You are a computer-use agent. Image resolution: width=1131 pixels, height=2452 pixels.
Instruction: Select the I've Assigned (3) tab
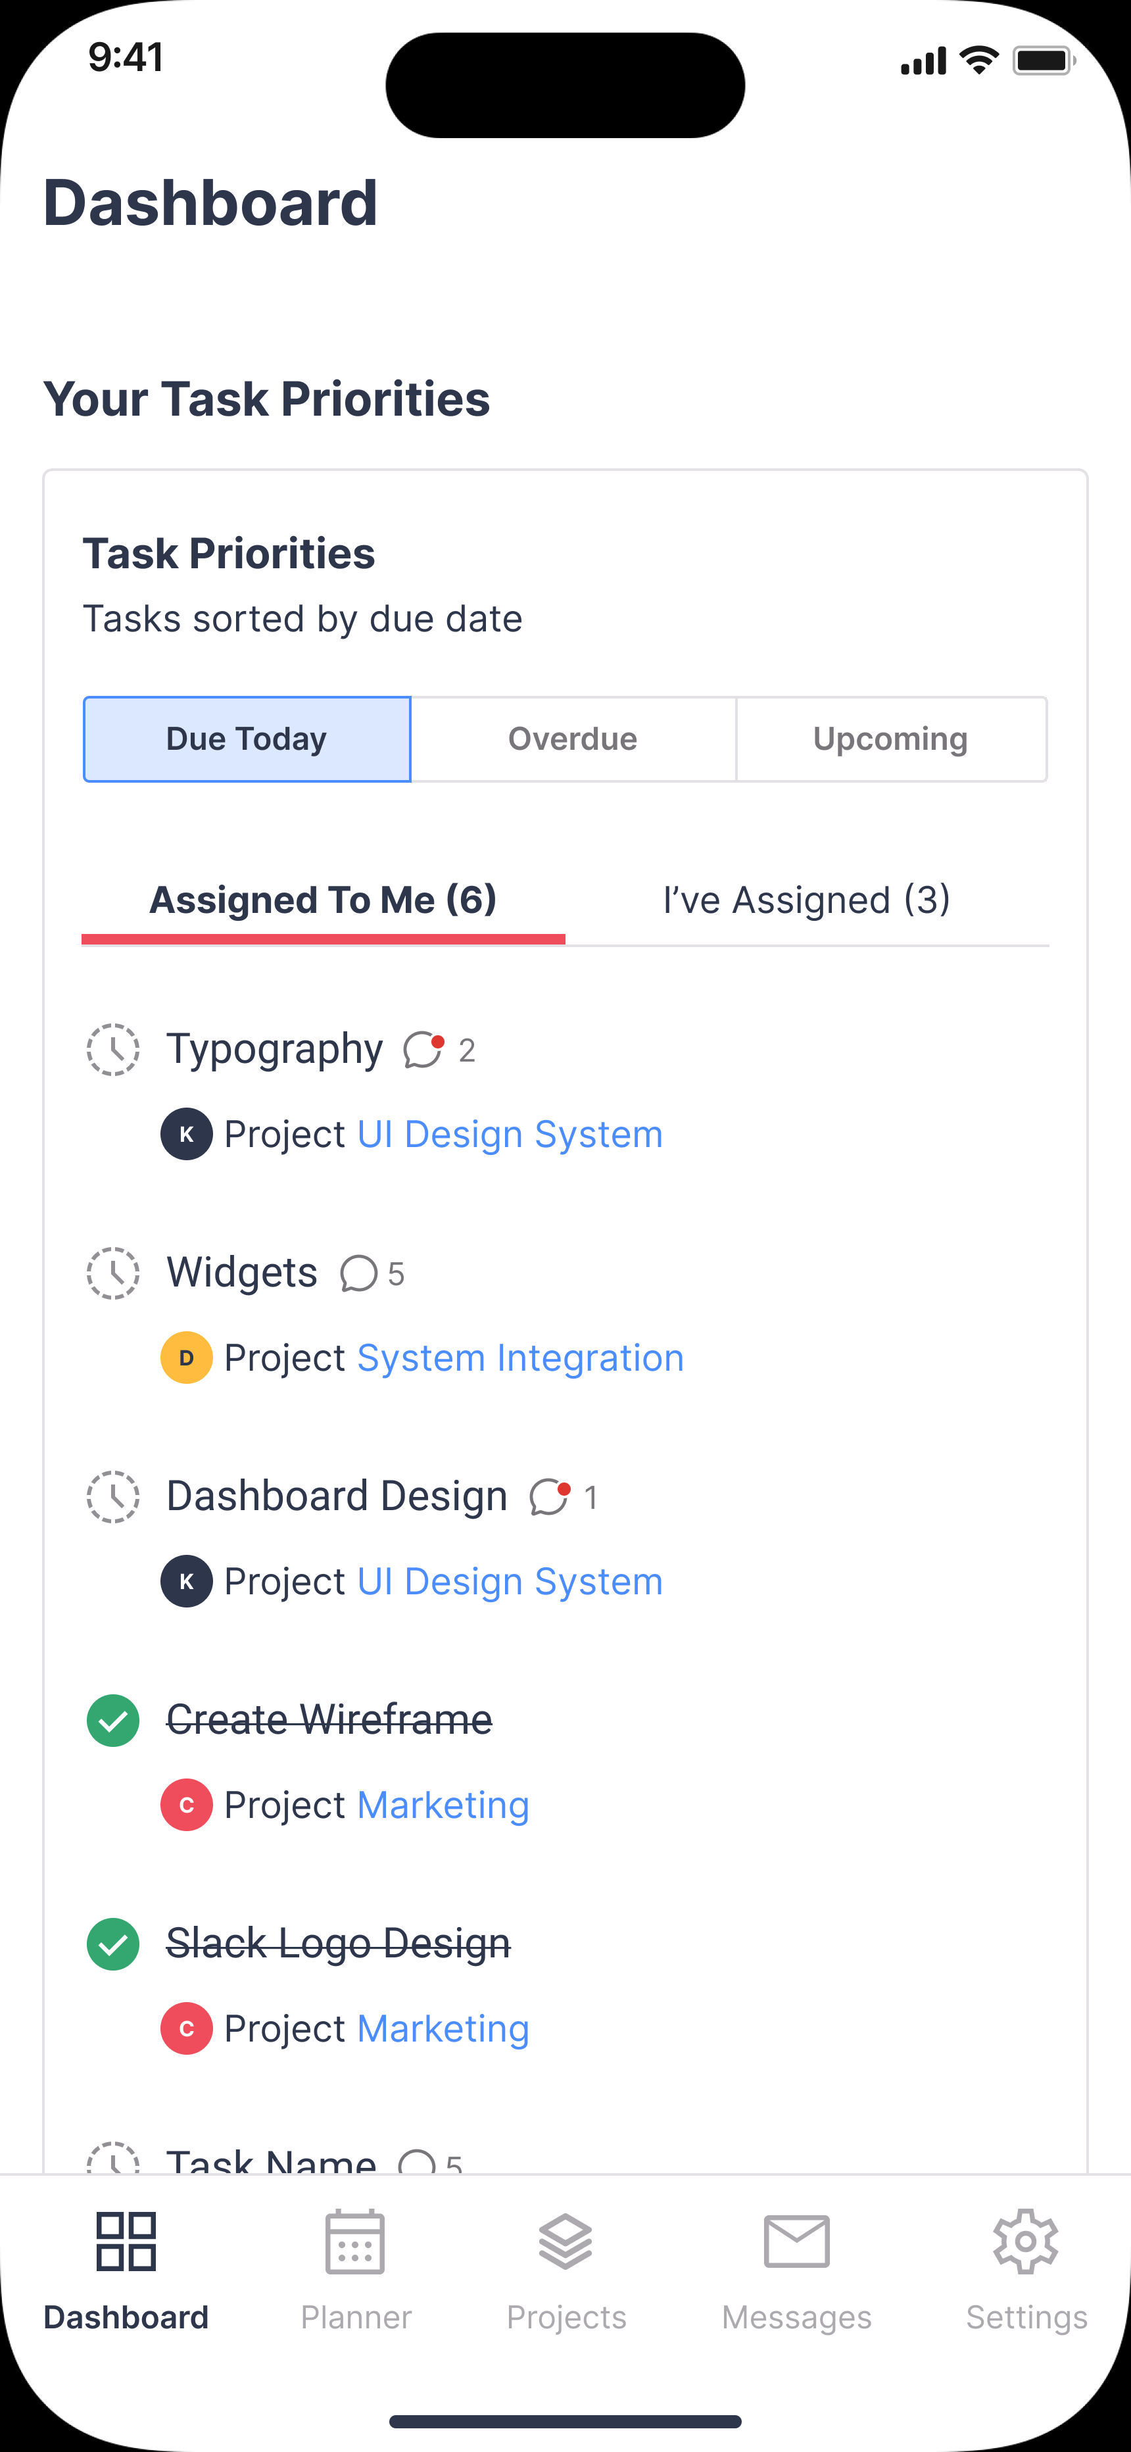pyautogui.click(x=806, y=900)
